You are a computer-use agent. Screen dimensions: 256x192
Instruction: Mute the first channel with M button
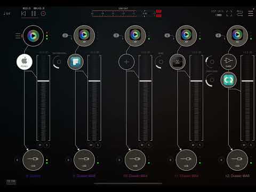point(40,145)
